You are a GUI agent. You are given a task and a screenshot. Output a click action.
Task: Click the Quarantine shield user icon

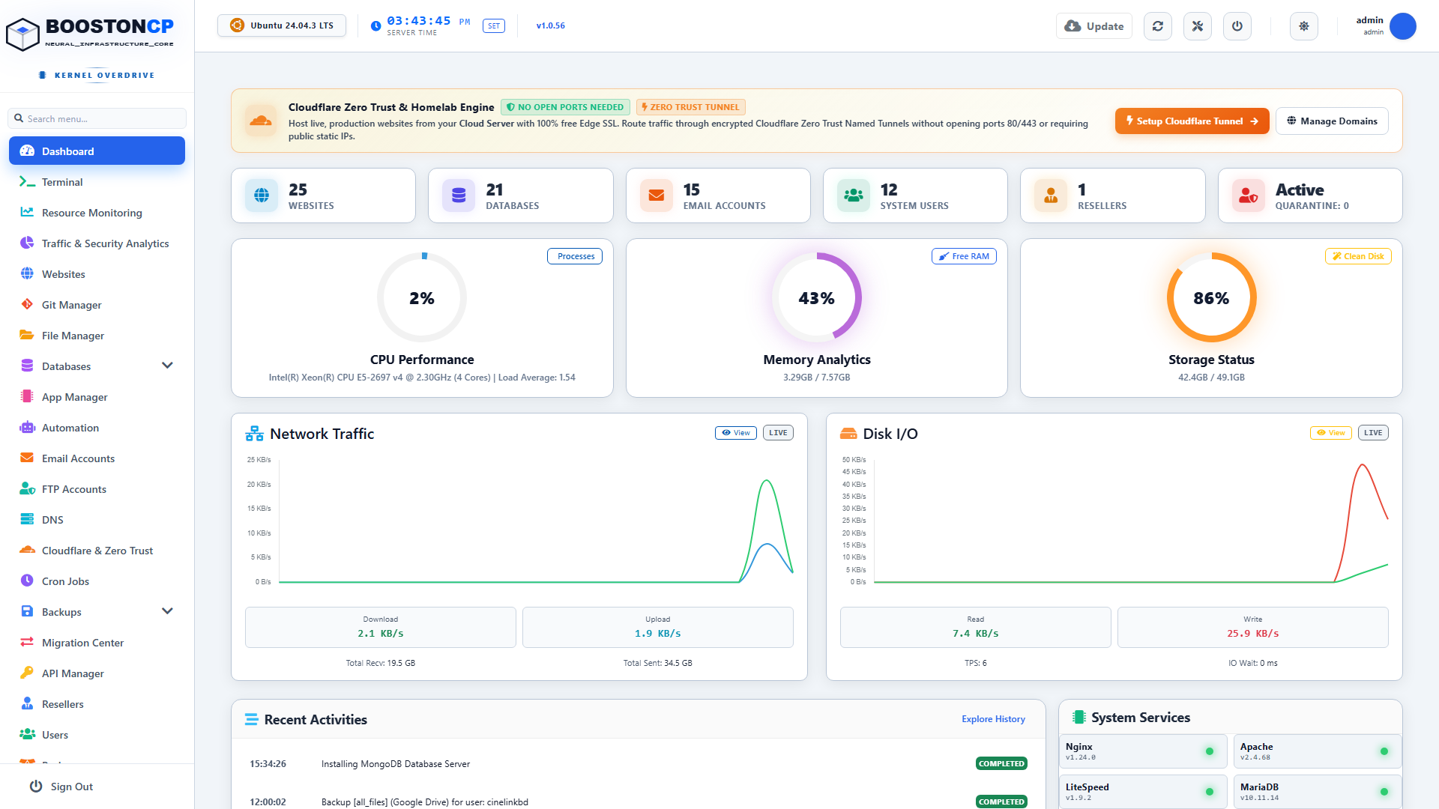coord(1249,196)
